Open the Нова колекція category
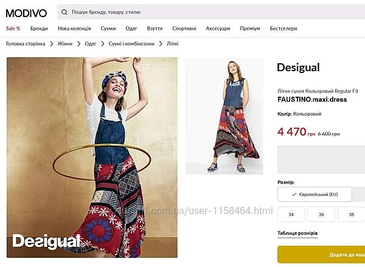This screenshot has width=365, height=267. (x=74, y=29)
